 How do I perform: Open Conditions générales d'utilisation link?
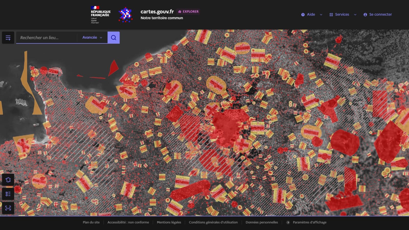pos(213,222)
